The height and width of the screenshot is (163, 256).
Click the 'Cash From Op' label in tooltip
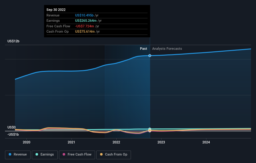click(x=57, y=32)
